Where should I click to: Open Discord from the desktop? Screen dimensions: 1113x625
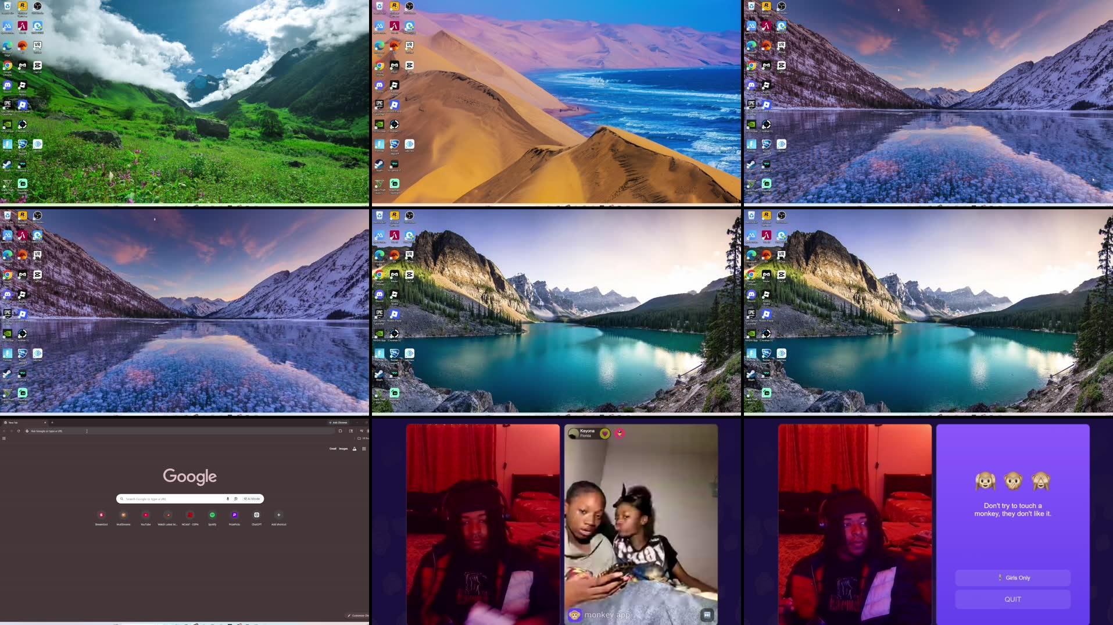[x=8, y=85]
